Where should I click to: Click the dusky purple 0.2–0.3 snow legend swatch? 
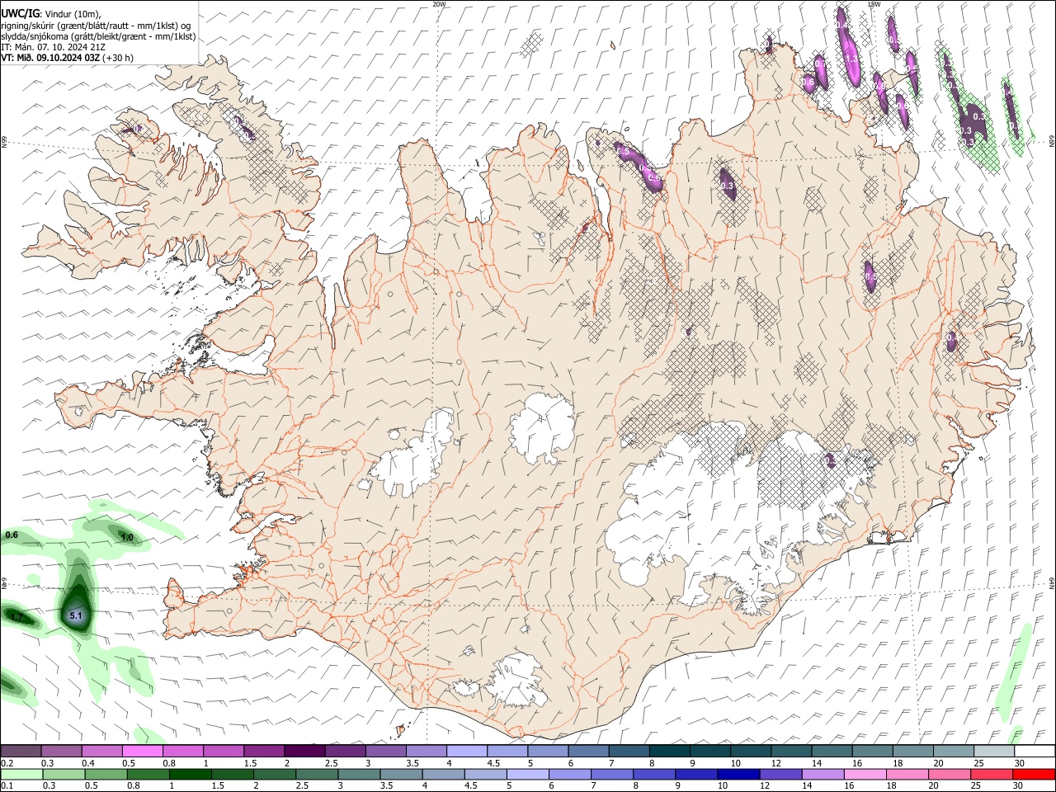point(21,751)
